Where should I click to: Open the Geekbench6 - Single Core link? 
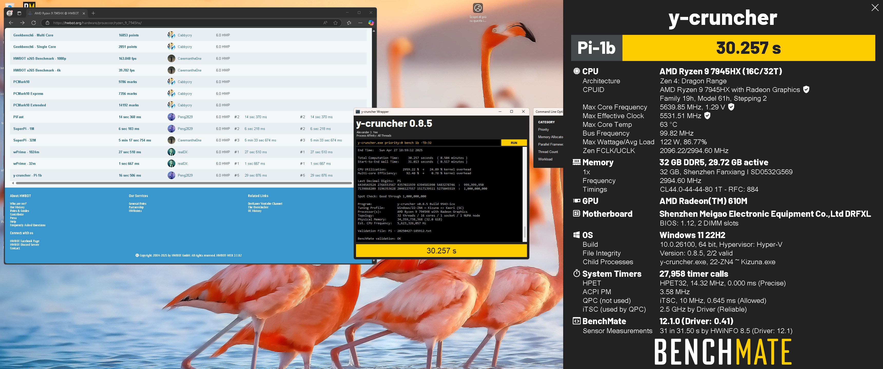coord(34,47)
